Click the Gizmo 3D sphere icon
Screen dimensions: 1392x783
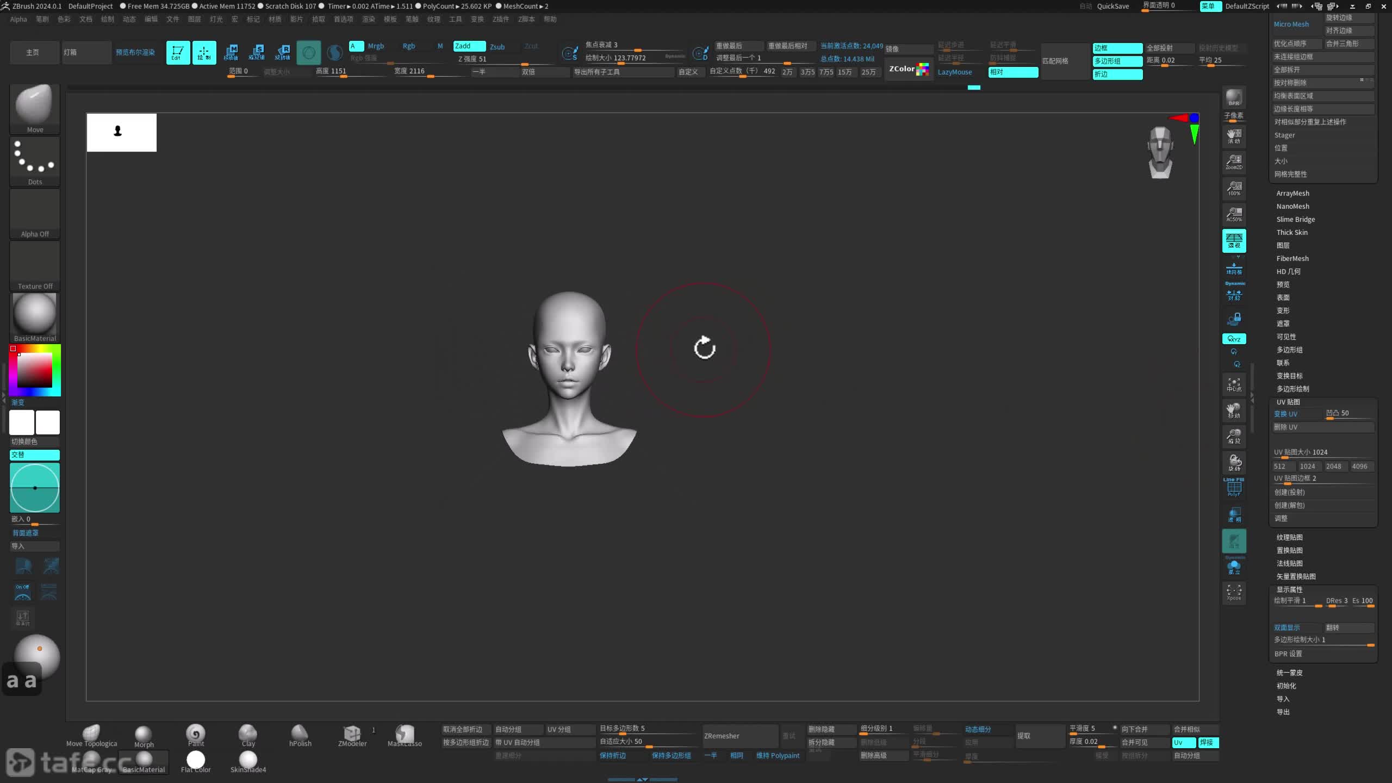[x=309, y=53]
